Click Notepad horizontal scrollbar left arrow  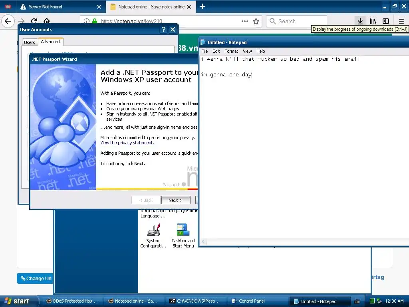pyautogui.click(x=203, y=242)
